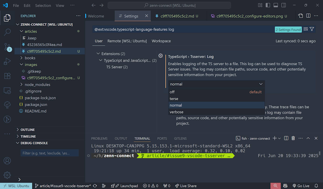323x189 pixels.
Task: Open notifications bell in status bar
Action: click(x=317, y=186)
